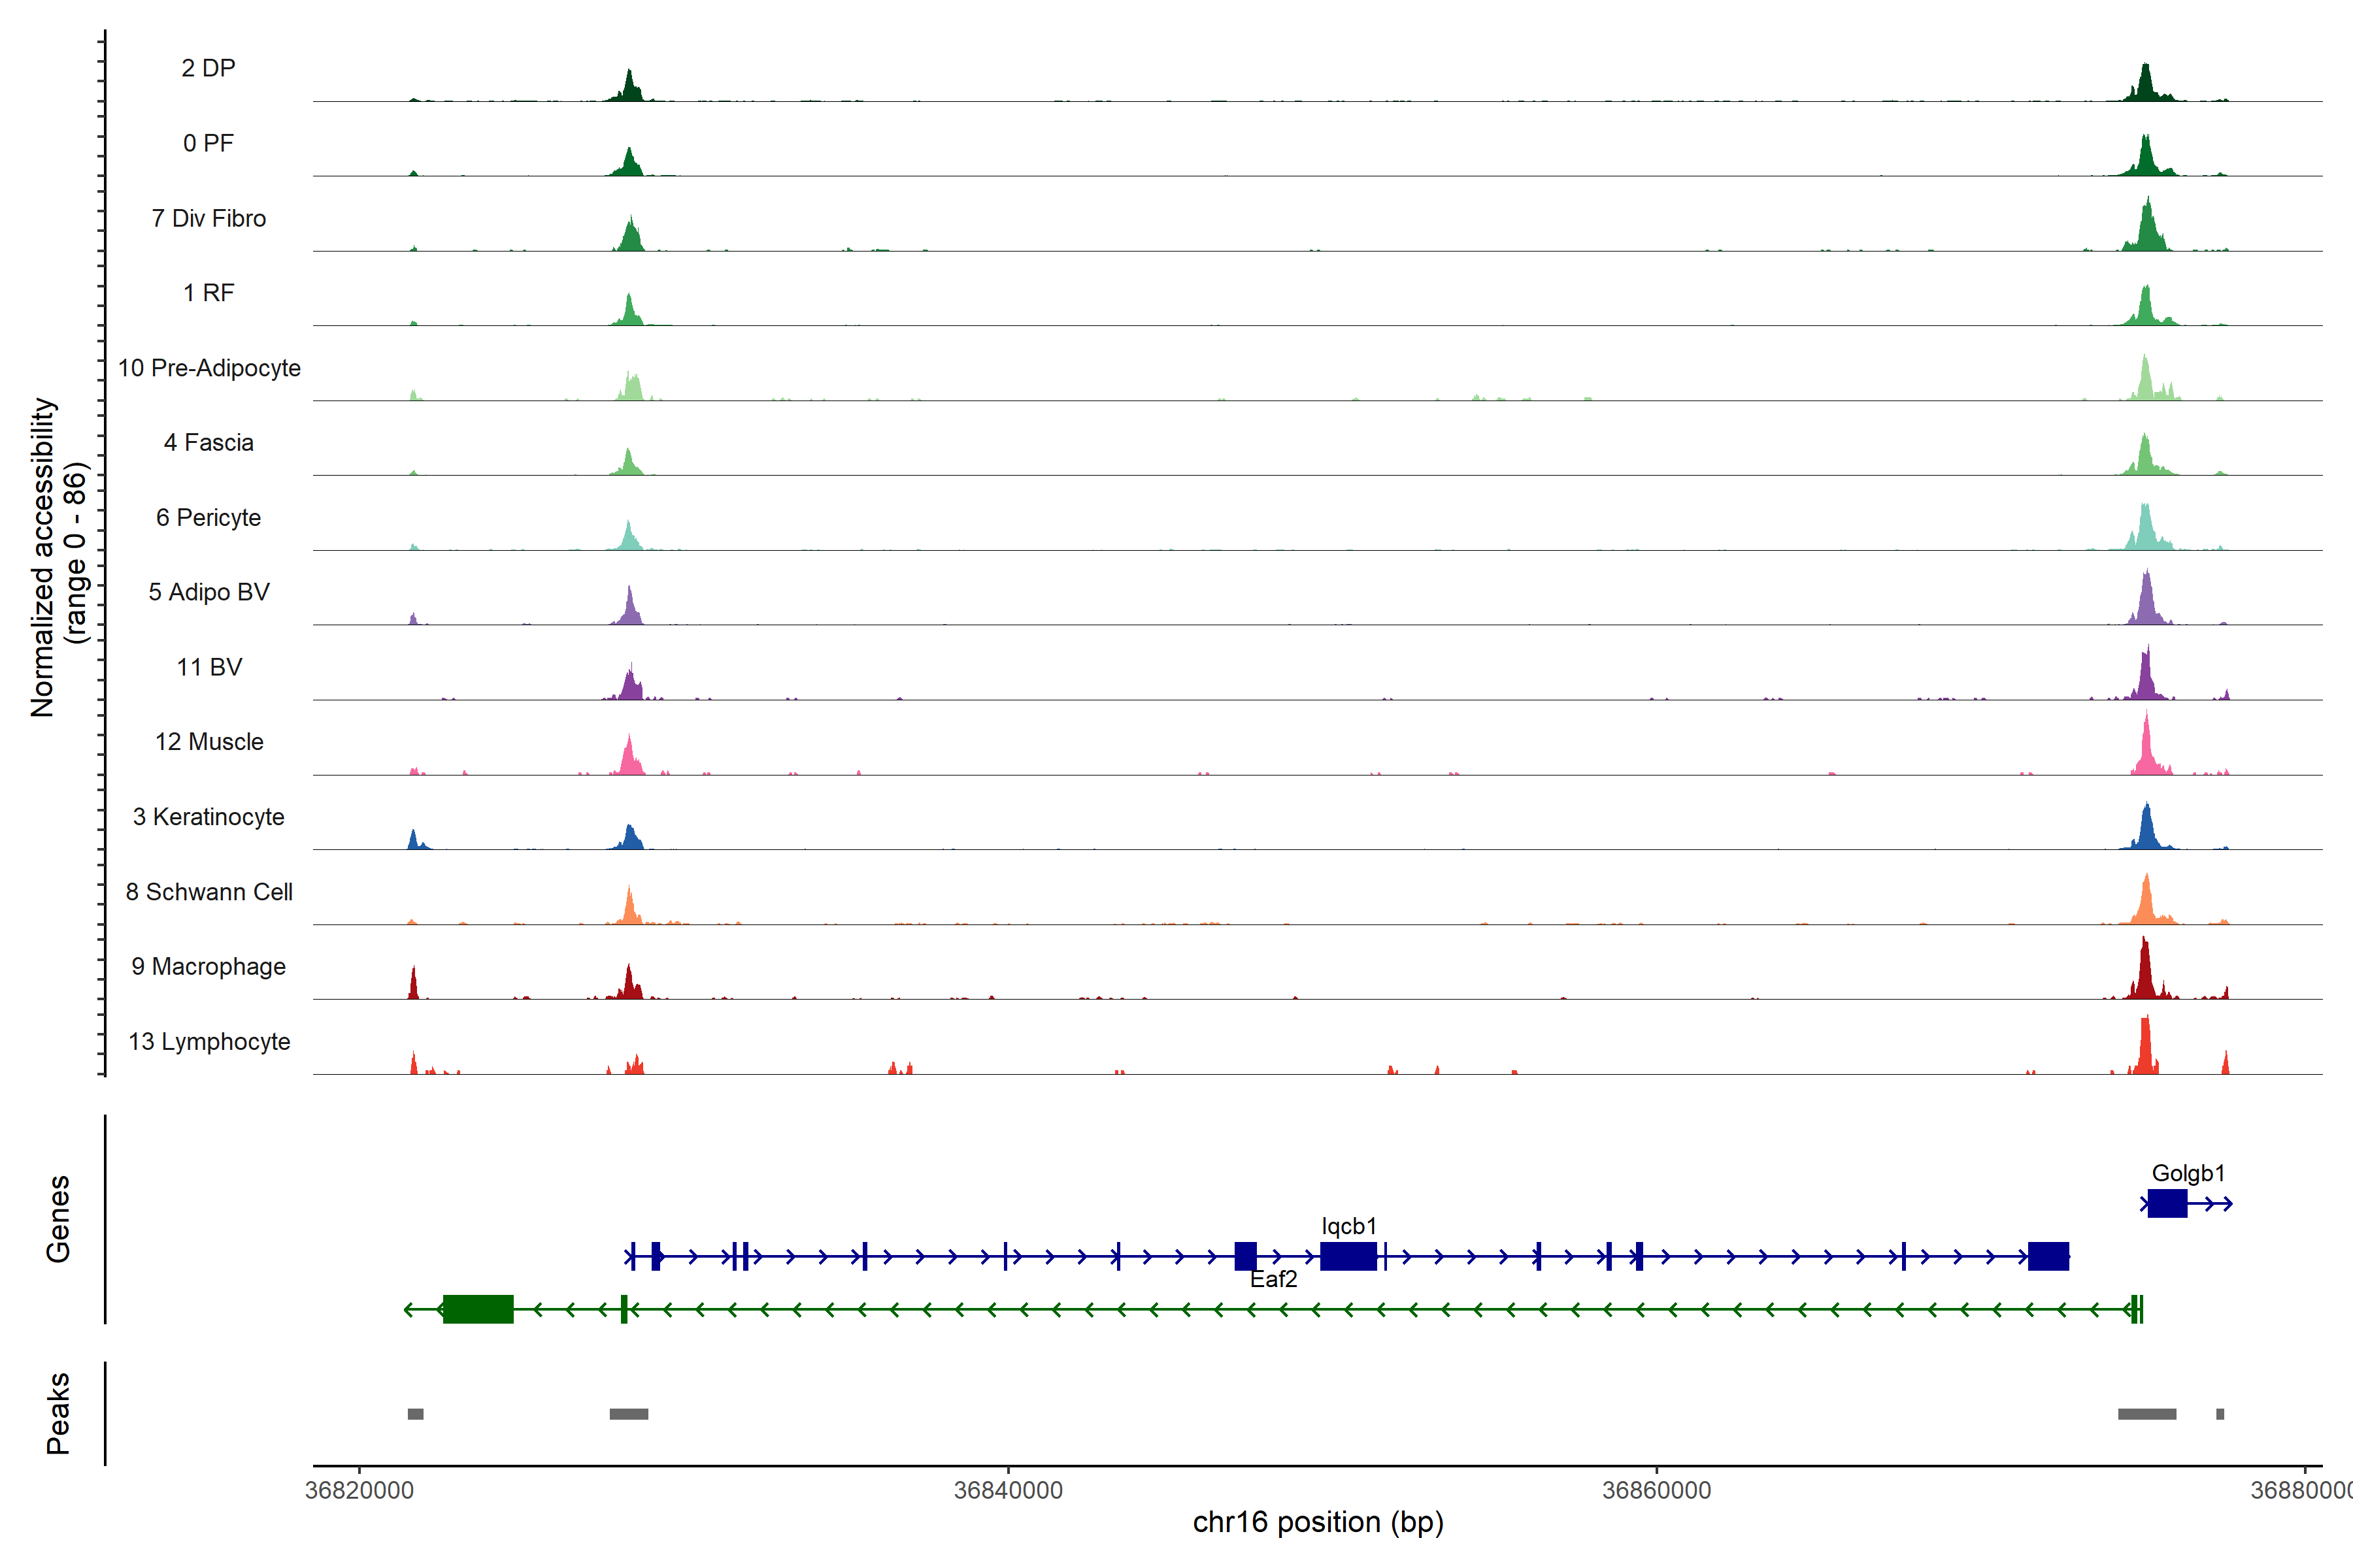Image resolution: width=2353 pixels, height=1568 pixels.
Task: Click the 36860000 axis tick label
Action: point(1657,1490)
